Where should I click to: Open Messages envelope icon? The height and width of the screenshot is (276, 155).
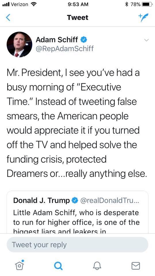point(136,266)
